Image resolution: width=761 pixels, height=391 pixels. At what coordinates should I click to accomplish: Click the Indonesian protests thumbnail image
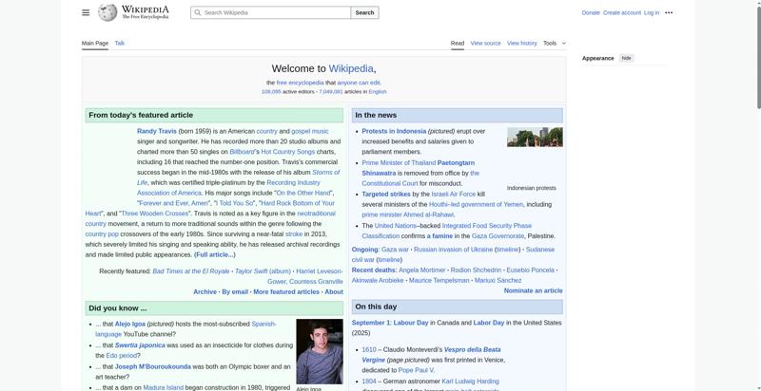pyautogui.click(x=535, y=137)
